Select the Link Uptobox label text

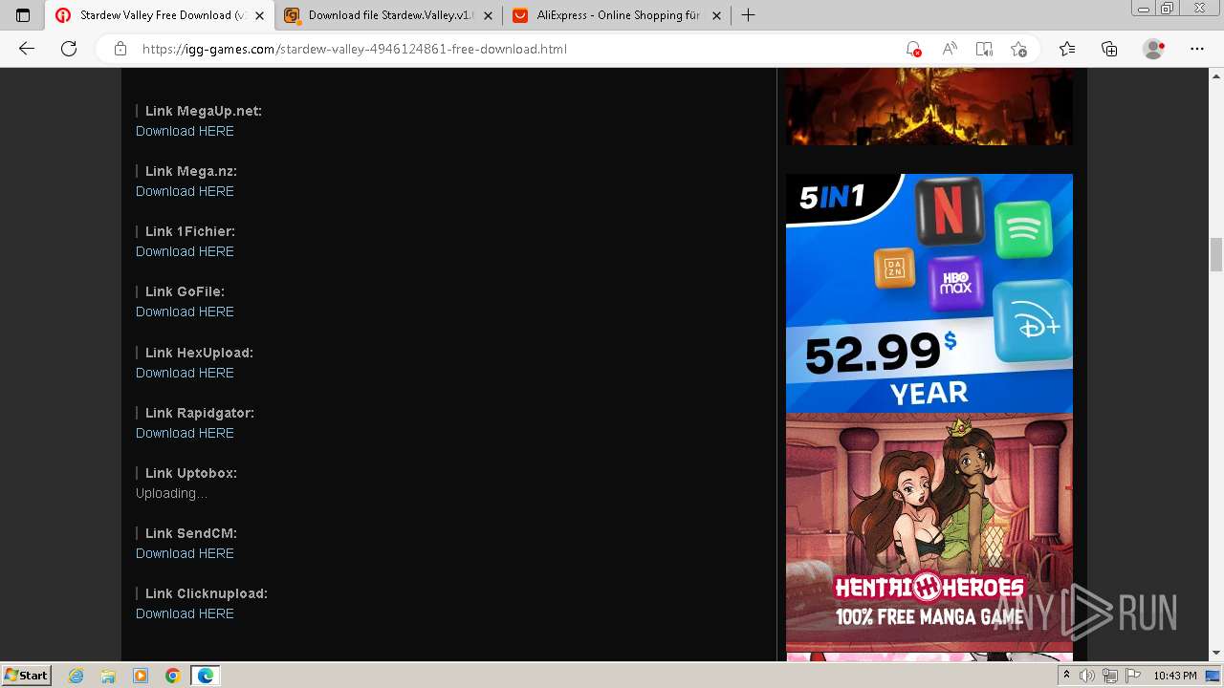tap(191, 473)
